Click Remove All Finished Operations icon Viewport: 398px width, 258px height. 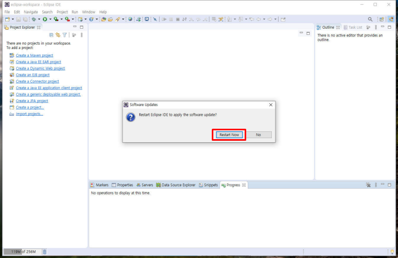368,185
